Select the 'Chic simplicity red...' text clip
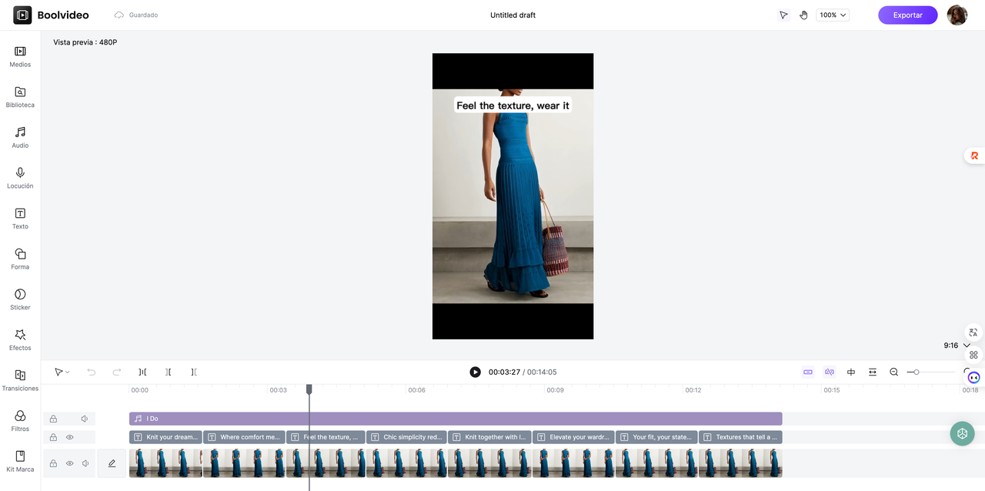The width and height of the screenshot is (985, 491). [406, 437]
